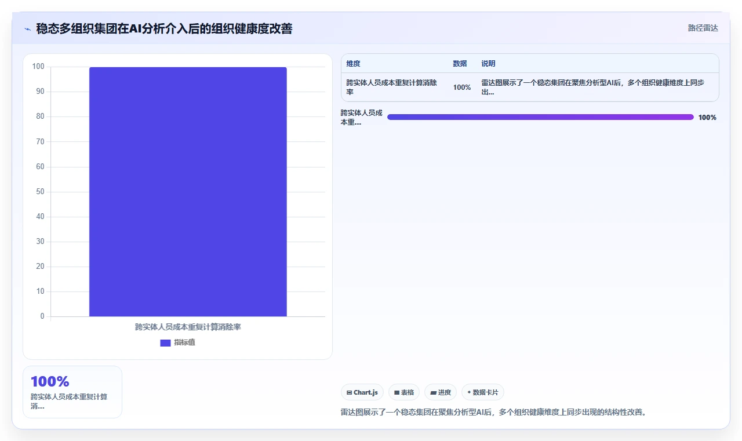
Task: Click the 维度 column header
Action: click(x=353, y=64)
